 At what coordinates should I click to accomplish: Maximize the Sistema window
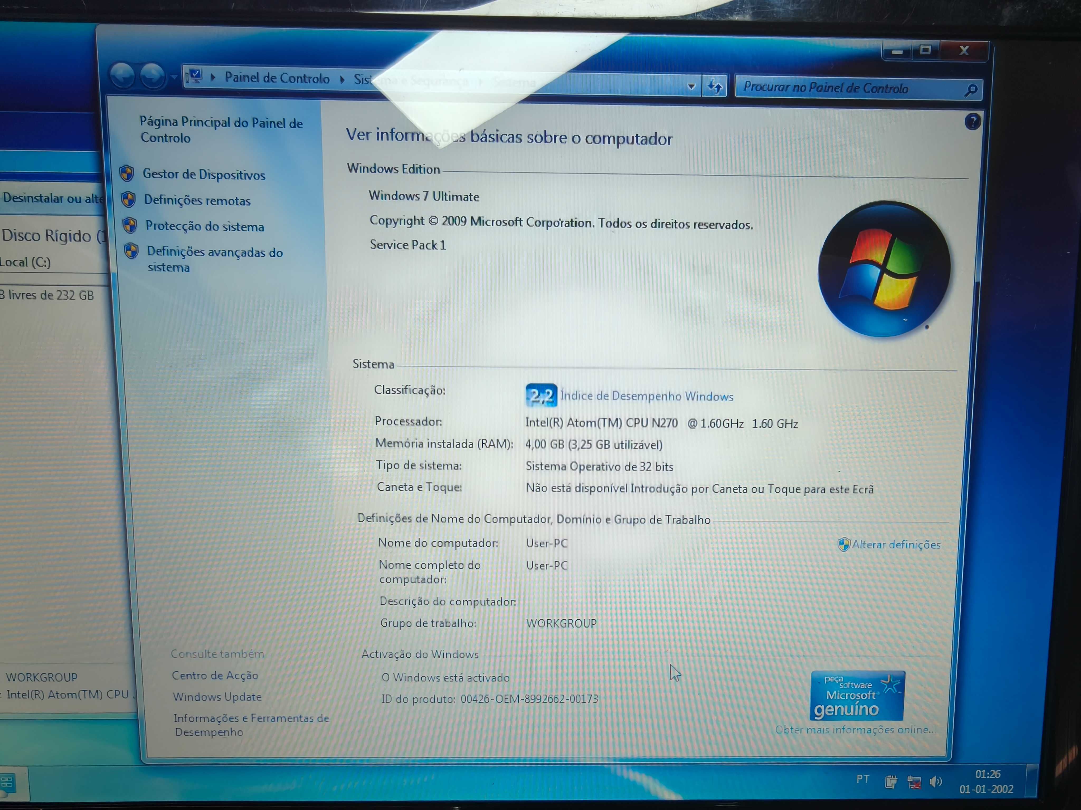[925, 50]
